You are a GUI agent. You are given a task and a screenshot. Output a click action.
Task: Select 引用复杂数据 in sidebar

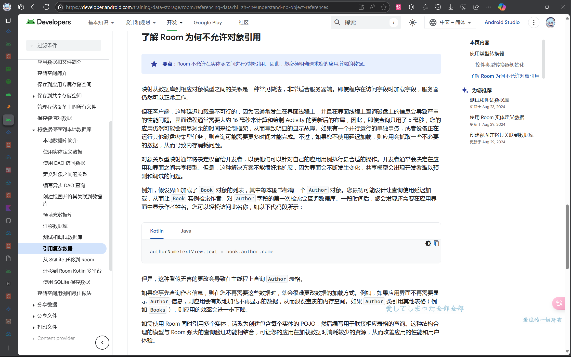click(62, 249)
